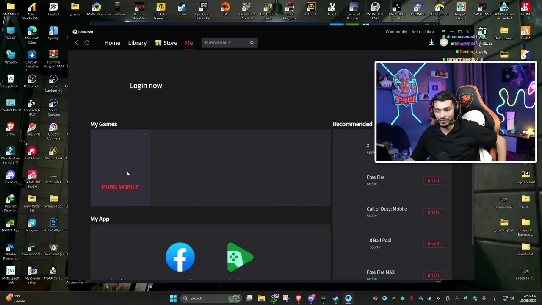This screenshot has height=305, width=542.
Task: Open the CapCut desktop shortcut
Action: pyautogui.click(x=53, y=10)
